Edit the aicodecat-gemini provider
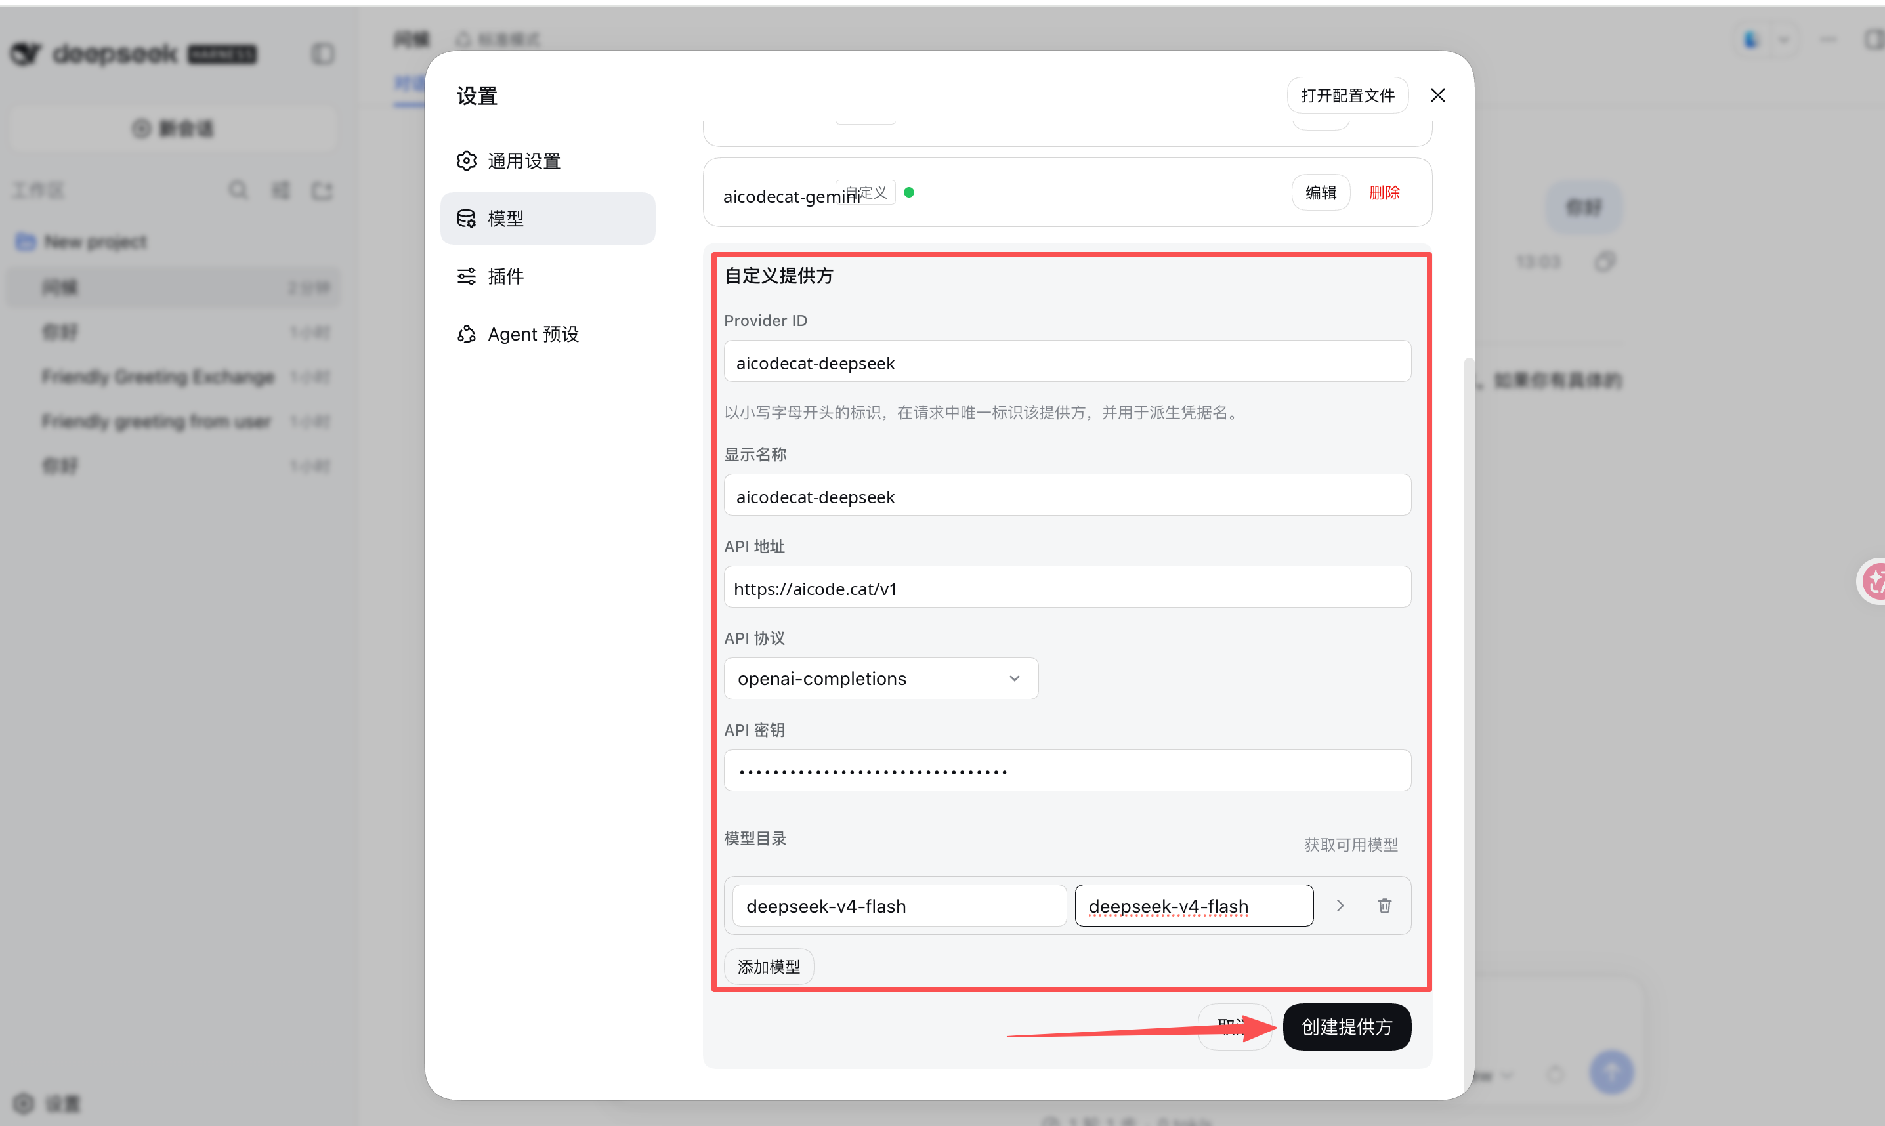This screenshot has width=1885, height=1126. (1321, 193)
